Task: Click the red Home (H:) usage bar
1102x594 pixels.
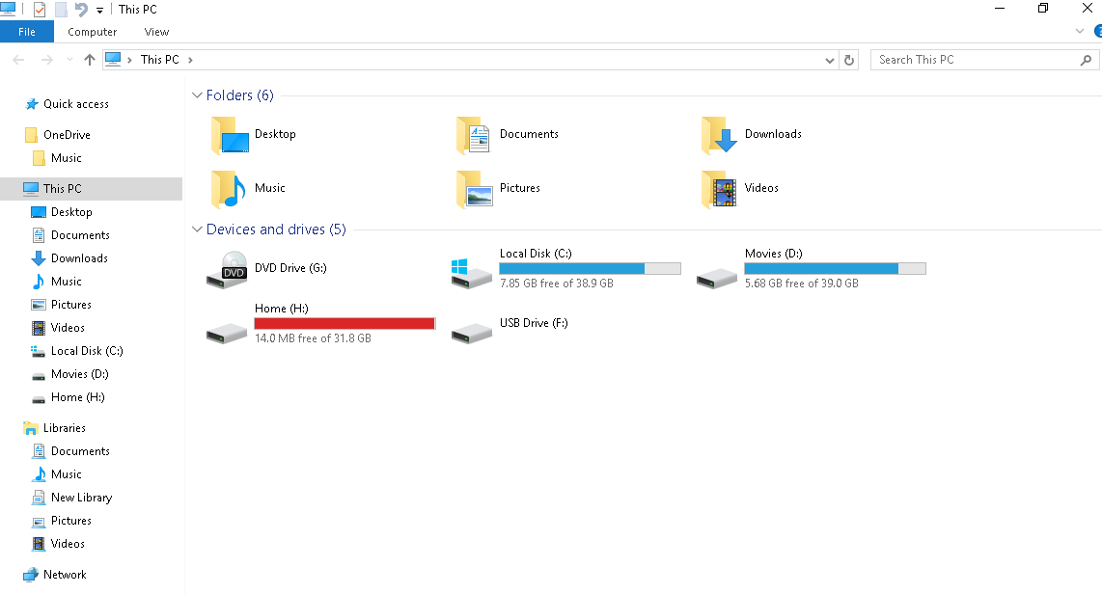Action: tap(344, 324)
